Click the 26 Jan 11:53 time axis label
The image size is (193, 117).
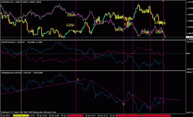42,116
